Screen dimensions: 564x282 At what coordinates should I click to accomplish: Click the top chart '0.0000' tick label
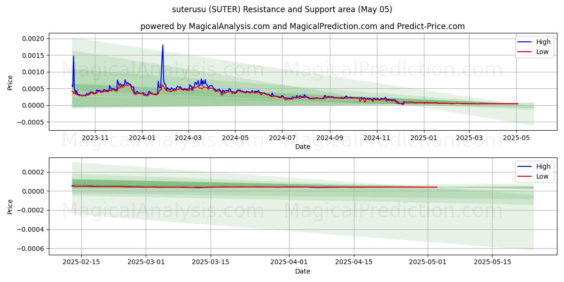coord(34,105)
